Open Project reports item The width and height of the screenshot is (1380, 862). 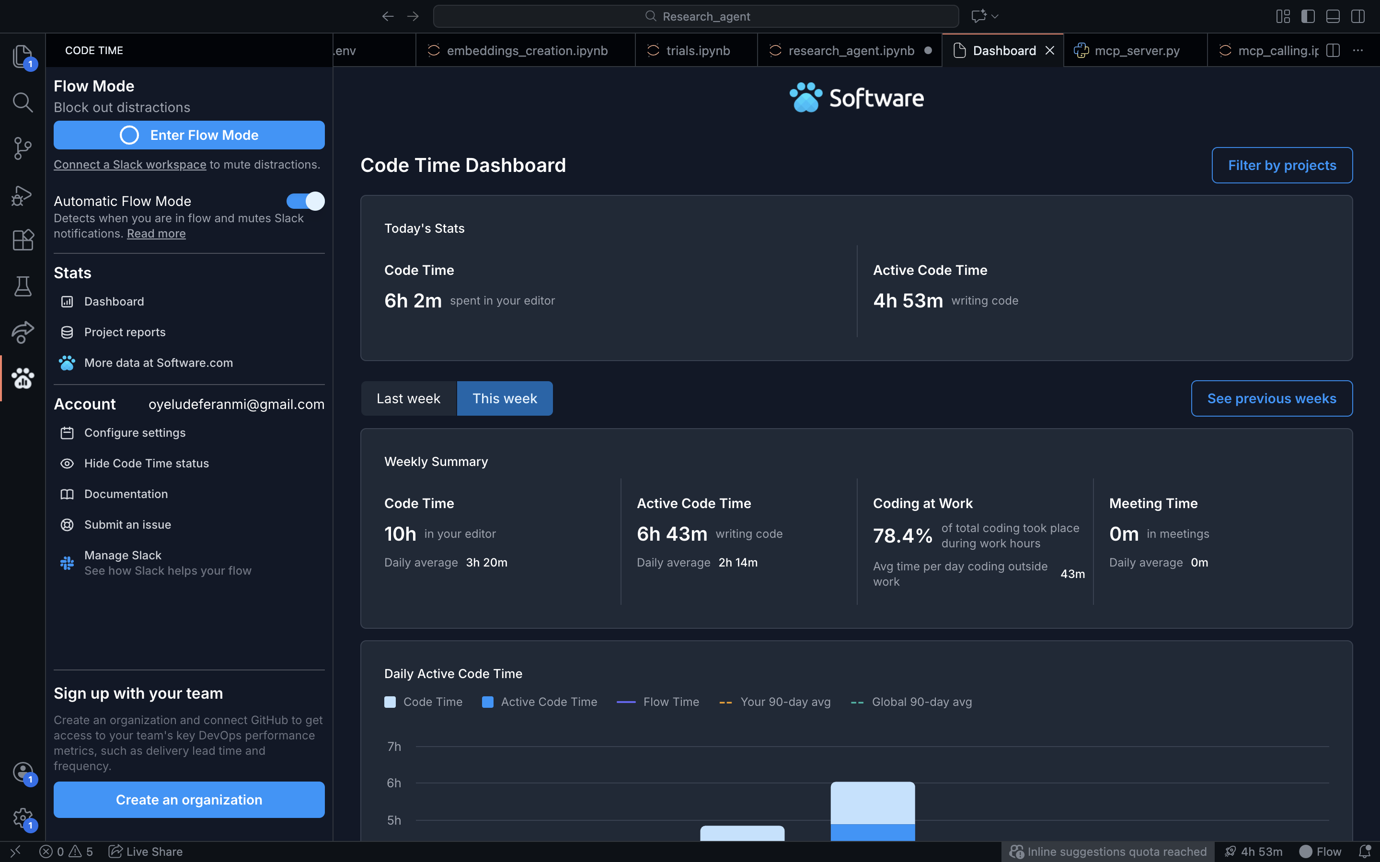125,332
